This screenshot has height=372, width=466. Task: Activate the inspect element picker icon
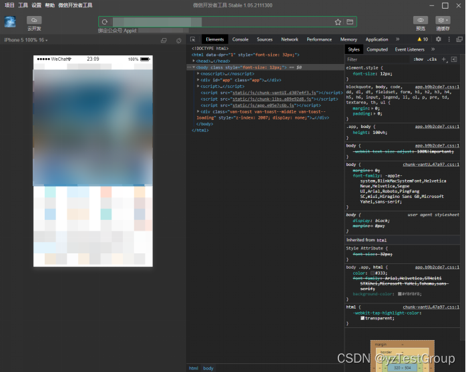pyautogui.click(x=192, y=39)
